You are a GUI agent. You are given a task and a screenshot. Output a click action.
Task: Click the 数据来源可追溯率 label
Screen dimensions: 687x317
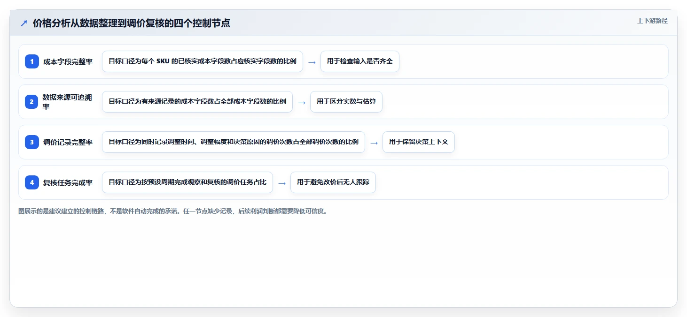pos(68,102)
